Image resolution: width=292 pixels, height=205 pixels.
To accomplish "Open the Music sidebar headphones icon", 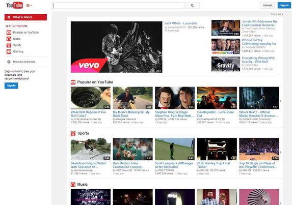I will click(9, 39).
